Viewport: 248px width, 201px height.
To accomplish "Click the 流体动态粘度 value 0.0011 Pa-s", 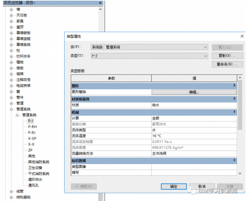I will click(194, 142).
